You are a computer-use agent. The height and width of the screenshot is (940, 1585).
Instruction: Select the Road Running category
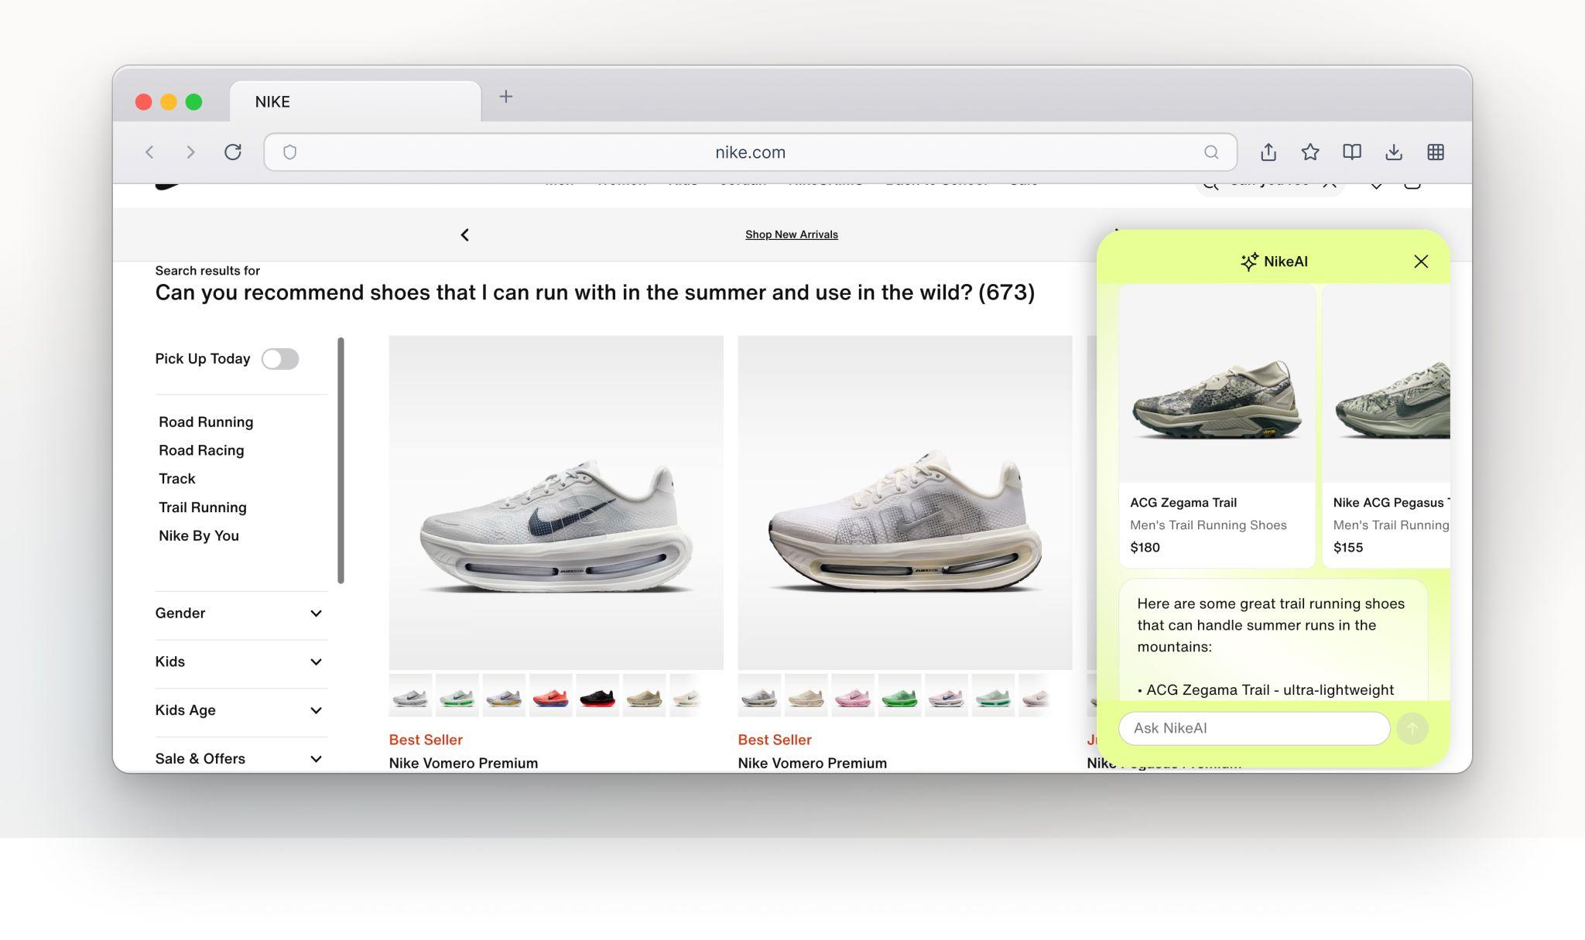point(206,422)
